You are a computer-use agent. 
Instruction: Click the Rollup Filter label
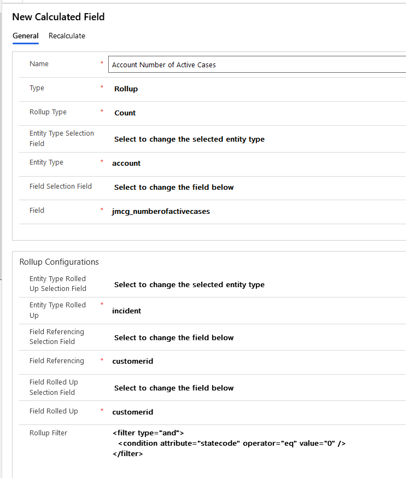coord(48,433)
